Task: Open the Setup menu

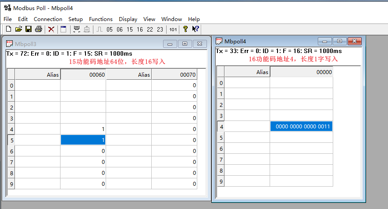Action: pos(75,19)
